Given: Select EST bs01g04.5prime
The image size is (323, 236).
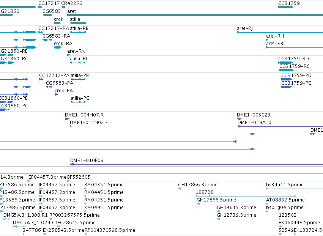Looking at the screenshot, I should pyautogui.click(x=285, y=208).
